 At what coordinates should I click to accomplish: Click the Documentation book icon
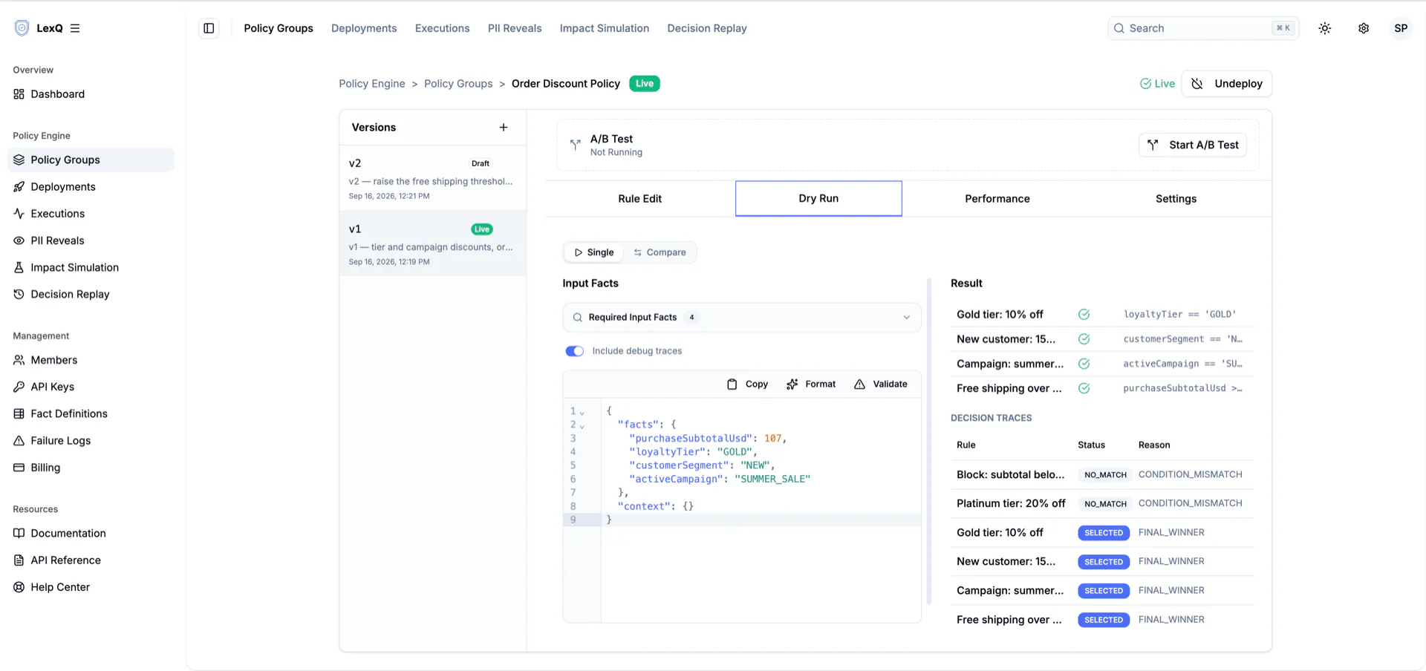coord(19,533)
